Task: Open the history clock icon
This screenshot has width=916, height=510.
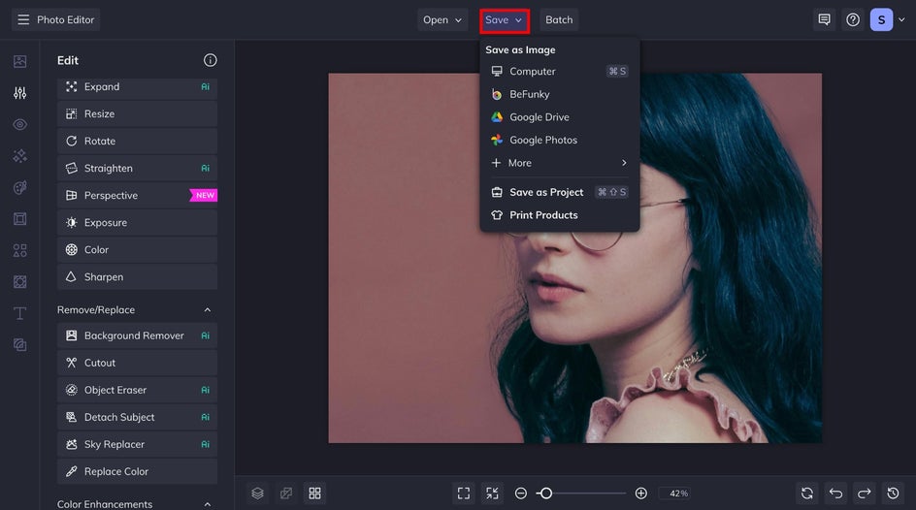Action: 894,494
